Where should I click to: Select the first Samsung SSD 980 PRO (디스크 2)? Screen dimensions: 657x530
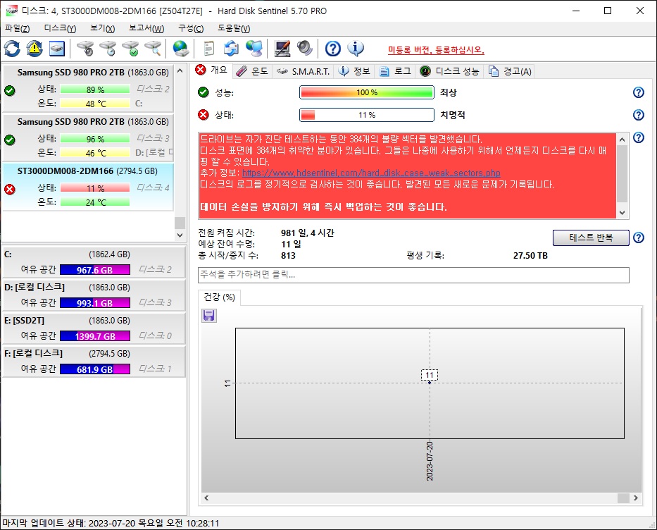click(x=88, y=89)
